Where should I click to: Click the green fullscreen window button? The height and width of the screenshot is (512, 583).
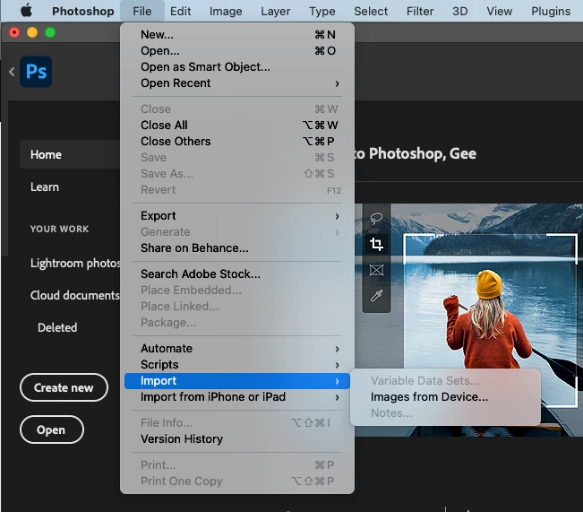pos(50,33)
